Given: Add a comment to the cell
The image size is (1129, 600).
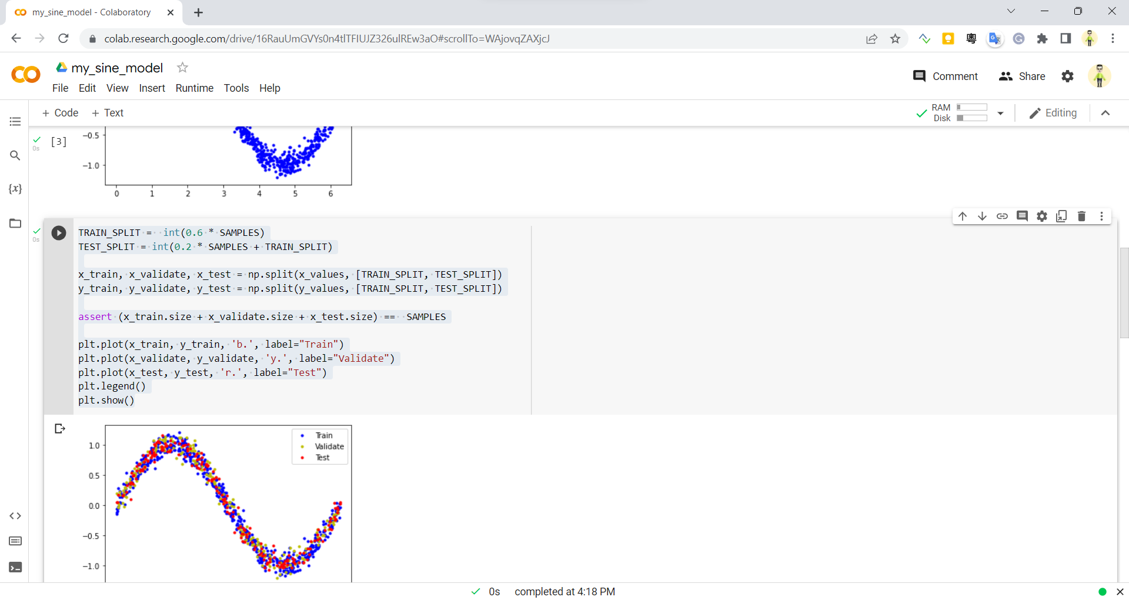Looking at the screenshot, I should click(1022, 216).
